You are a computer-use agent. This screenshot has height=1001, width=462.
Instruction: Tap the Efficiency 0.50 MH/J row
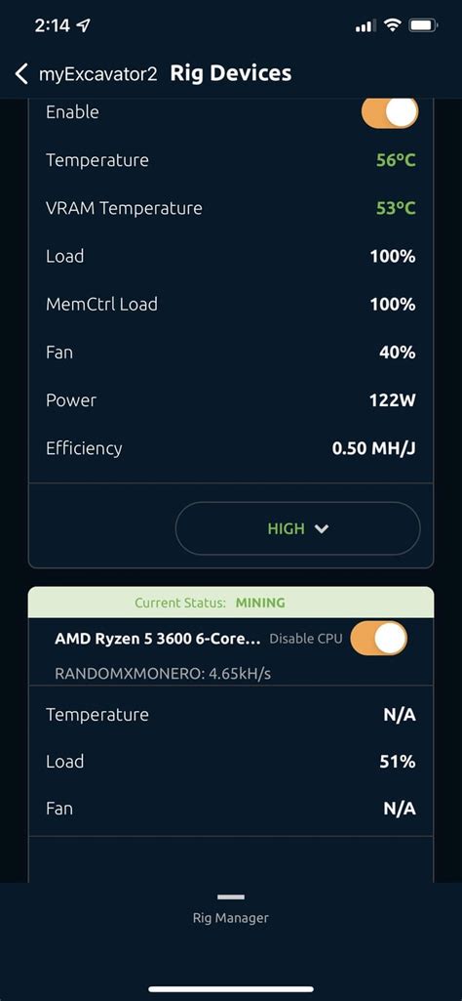pos(231,448)
